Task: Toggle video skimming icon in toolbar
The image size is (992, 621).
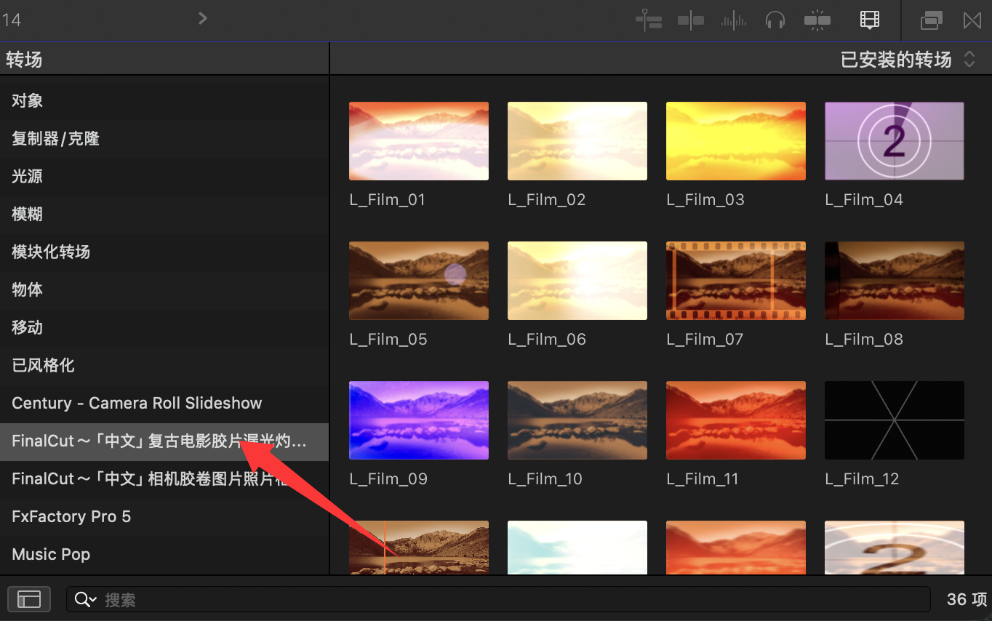Action: pos(690,20)
